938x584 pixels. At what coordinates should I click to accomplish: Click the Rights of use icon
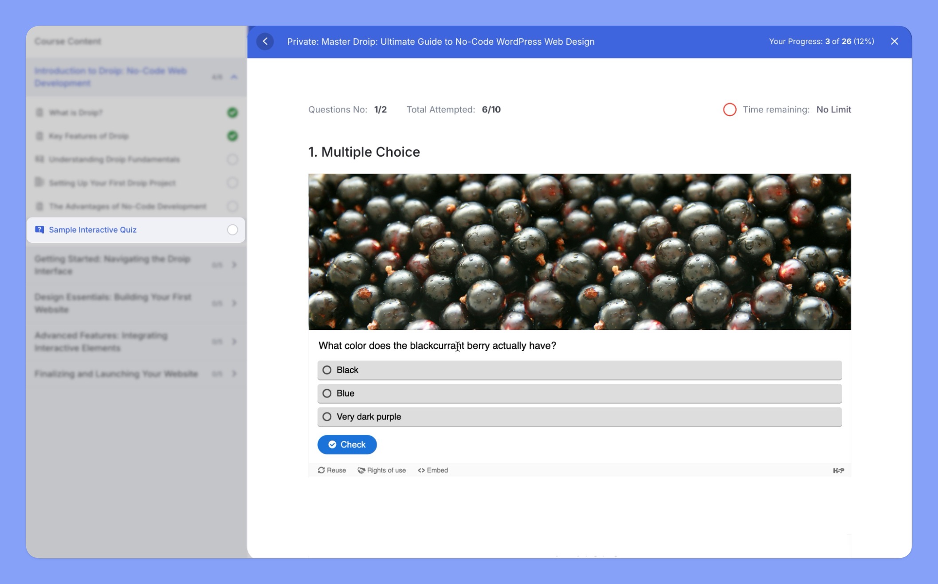click(361, 470)
